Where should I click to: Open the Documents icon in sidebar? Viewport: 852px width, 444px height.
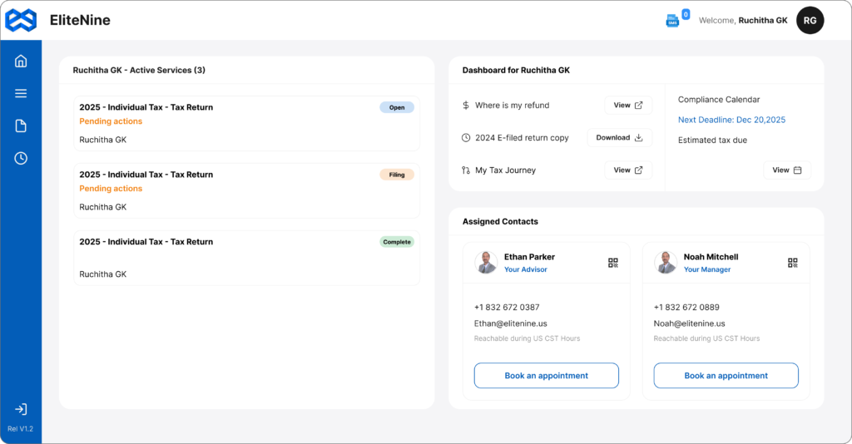pos(21,126)
